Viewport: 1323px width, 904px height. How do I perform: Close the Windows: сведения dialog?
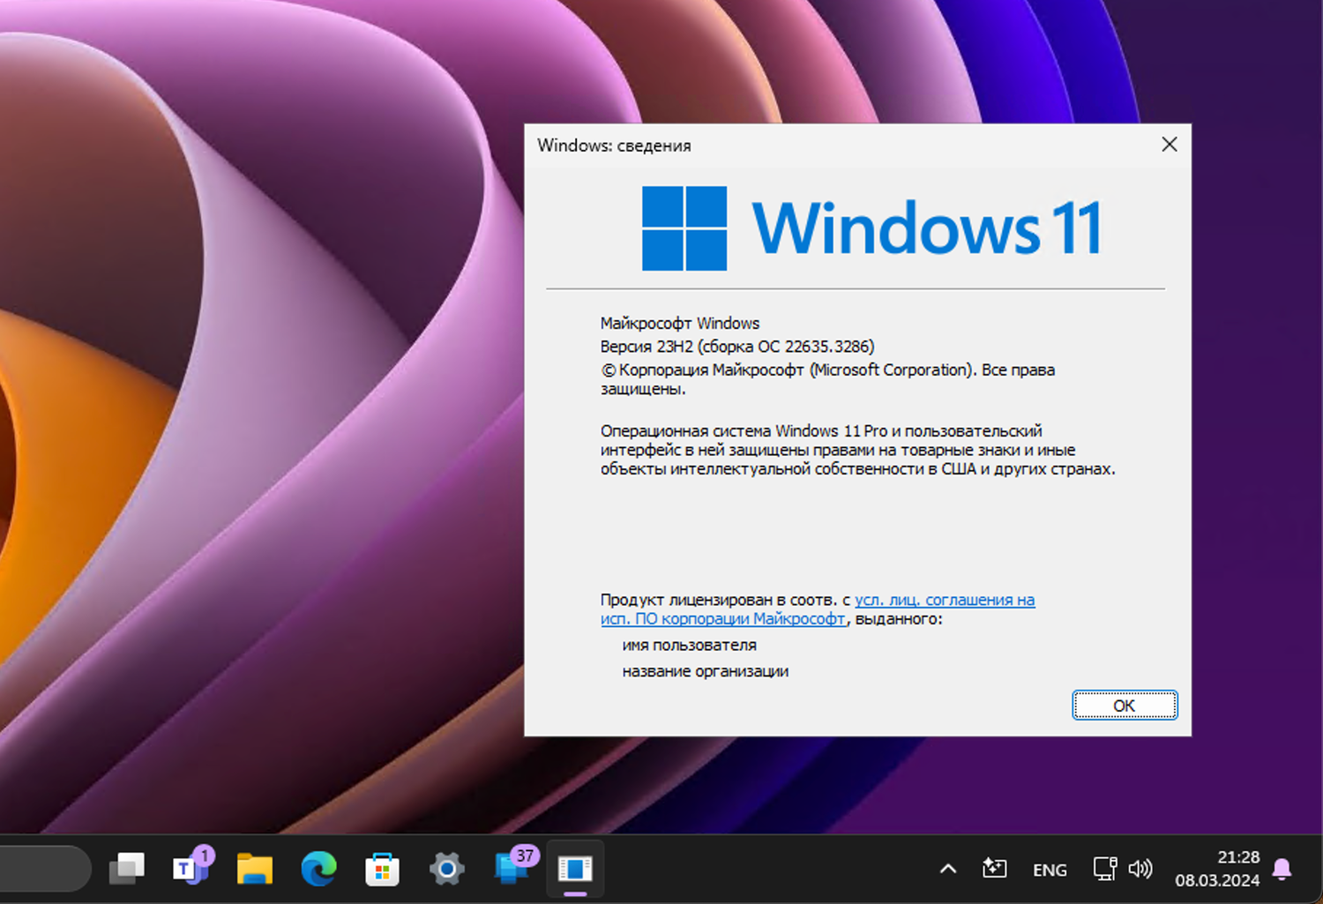(1169, 144)
